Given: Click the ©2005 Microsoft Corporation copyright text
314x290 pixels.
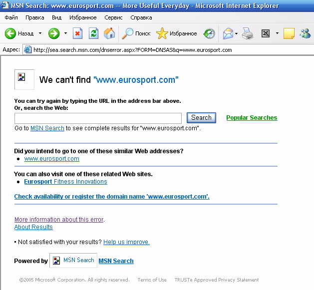Looking at the screenshot, I should (74, 280).
